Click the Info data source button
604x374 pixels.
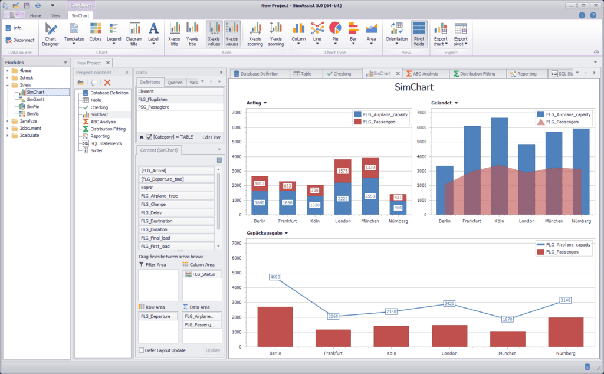point(14,28)
